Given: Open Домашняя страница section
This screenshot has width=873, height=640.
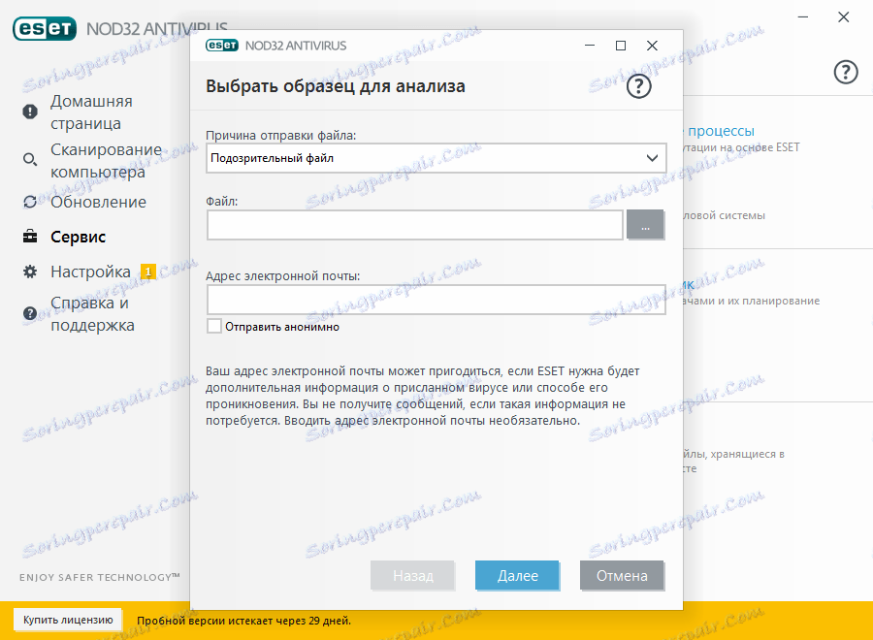Looking at the screenshot, I should (91, 112).
